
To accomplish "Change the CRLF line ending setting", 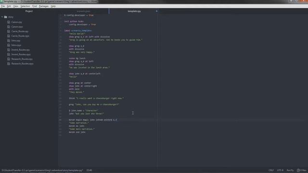I will (271, 170).
